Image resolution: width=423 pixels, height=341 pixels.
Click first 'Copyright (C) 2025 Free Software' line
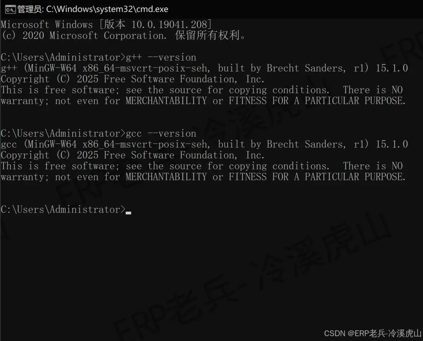(x=133, y=79)
